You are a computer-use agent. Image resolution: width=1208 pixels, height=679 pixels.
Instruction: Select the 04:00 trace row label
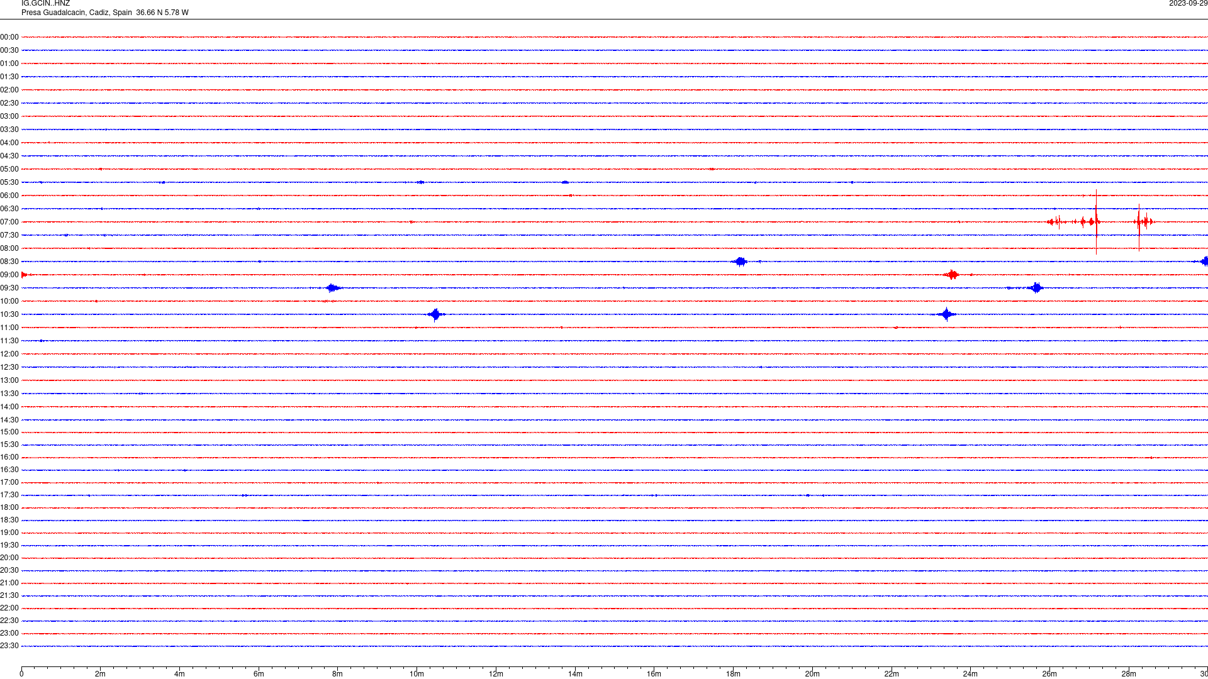[x=9, y=143]
